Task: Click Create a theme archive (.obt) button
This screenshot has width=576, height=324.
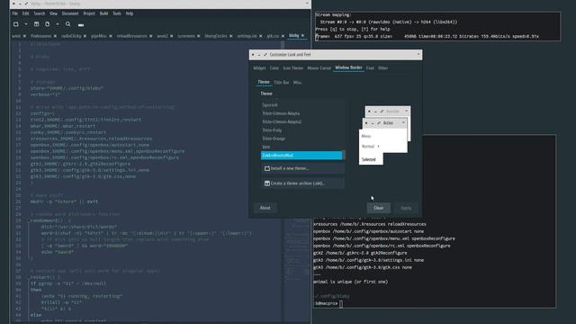Action: 303,184
